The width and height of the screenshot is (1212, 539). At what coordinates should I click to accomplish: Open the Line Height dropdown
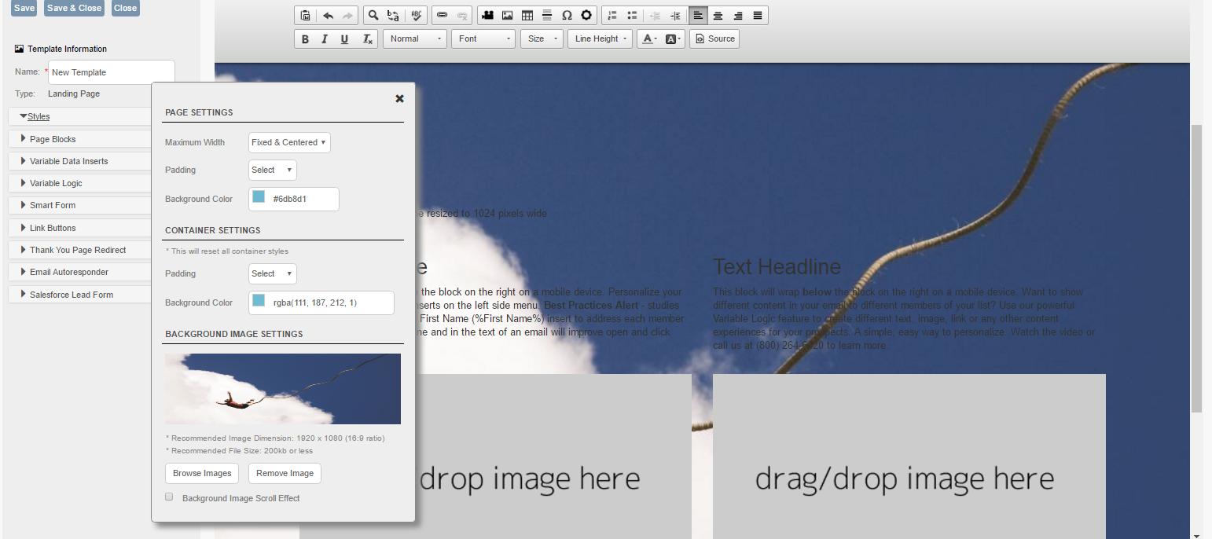tap(600, 38)
